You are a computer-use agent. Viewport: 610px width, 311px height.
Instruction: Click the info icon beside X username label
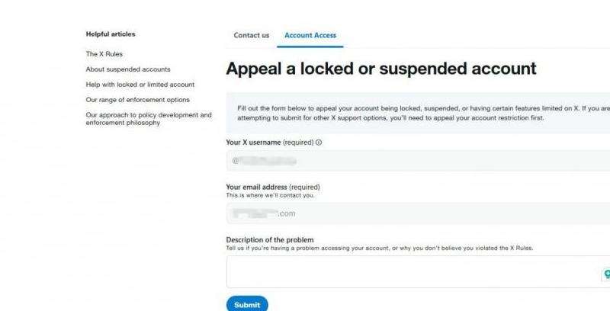[319, 143]
